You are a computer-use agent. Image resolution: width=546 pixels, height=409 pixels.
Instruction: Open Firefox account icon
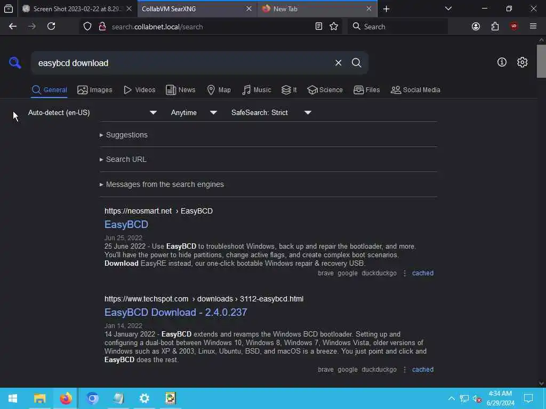476,27
